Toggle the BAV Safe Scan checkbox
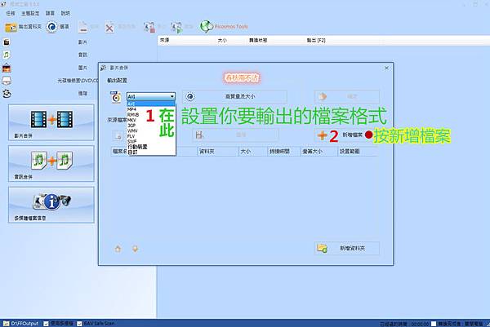Viewport: 490px width, 327px height. coord(79,324)
